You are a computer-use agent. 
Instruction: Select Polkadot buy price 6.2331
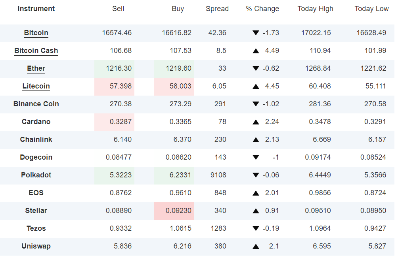(x=180, y=175)
